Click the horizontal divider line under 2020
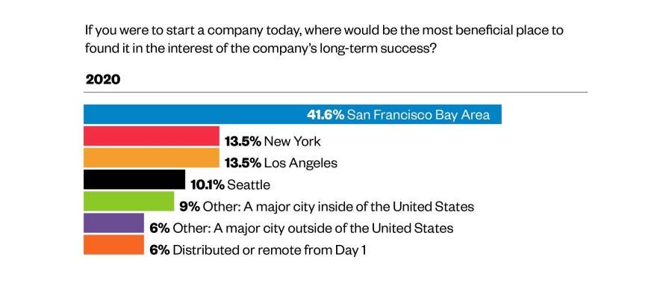672x283 pixels. pos(335,92)
